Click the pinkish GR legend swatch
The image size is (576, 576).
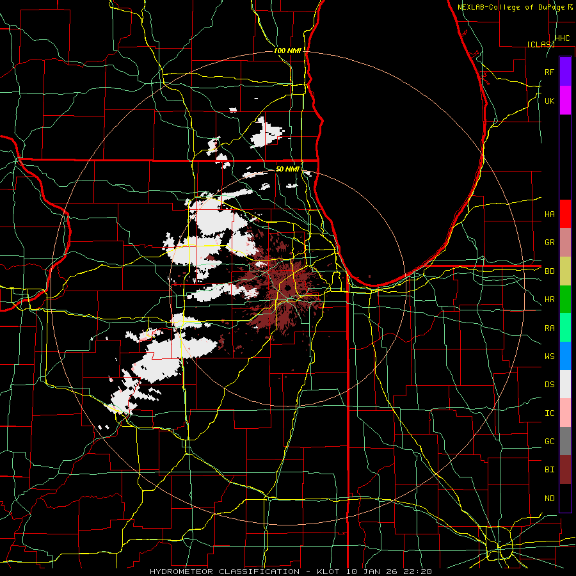(x=565, y=243)
